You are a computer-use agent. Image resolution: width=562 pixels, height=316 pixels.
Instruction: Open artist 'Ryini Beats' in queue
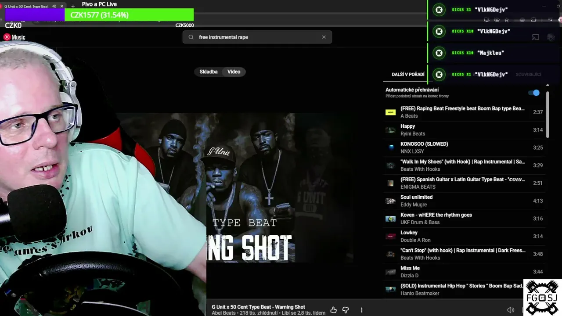tap(413, 134)
